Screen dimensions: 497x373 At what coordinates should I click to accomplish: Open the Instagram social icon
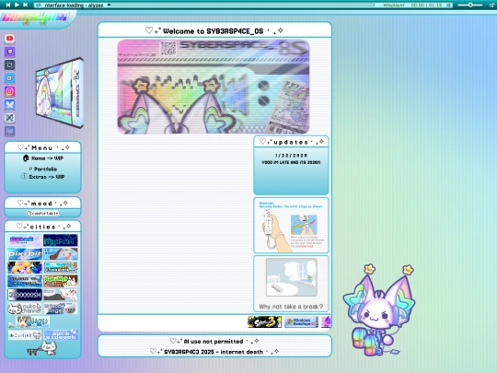click(10, 91)
